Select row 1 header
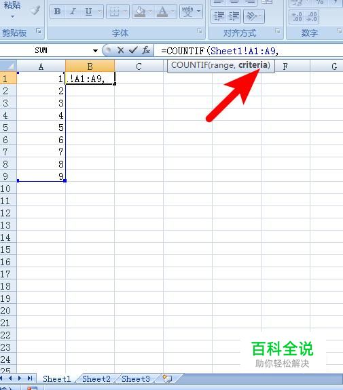The image size is (343, 390). [x=8, y=79]
